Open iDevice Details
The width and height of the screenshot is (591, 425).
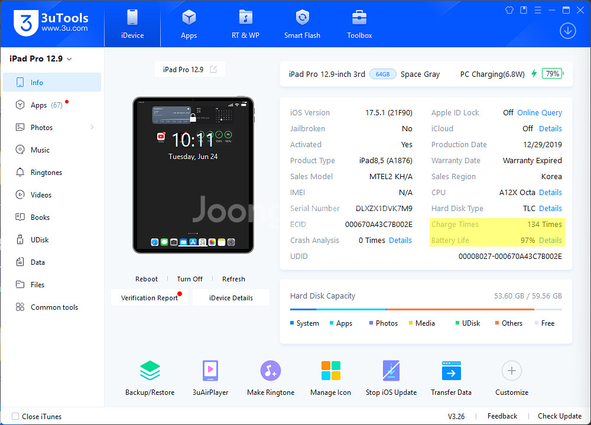tap(231, 297)
